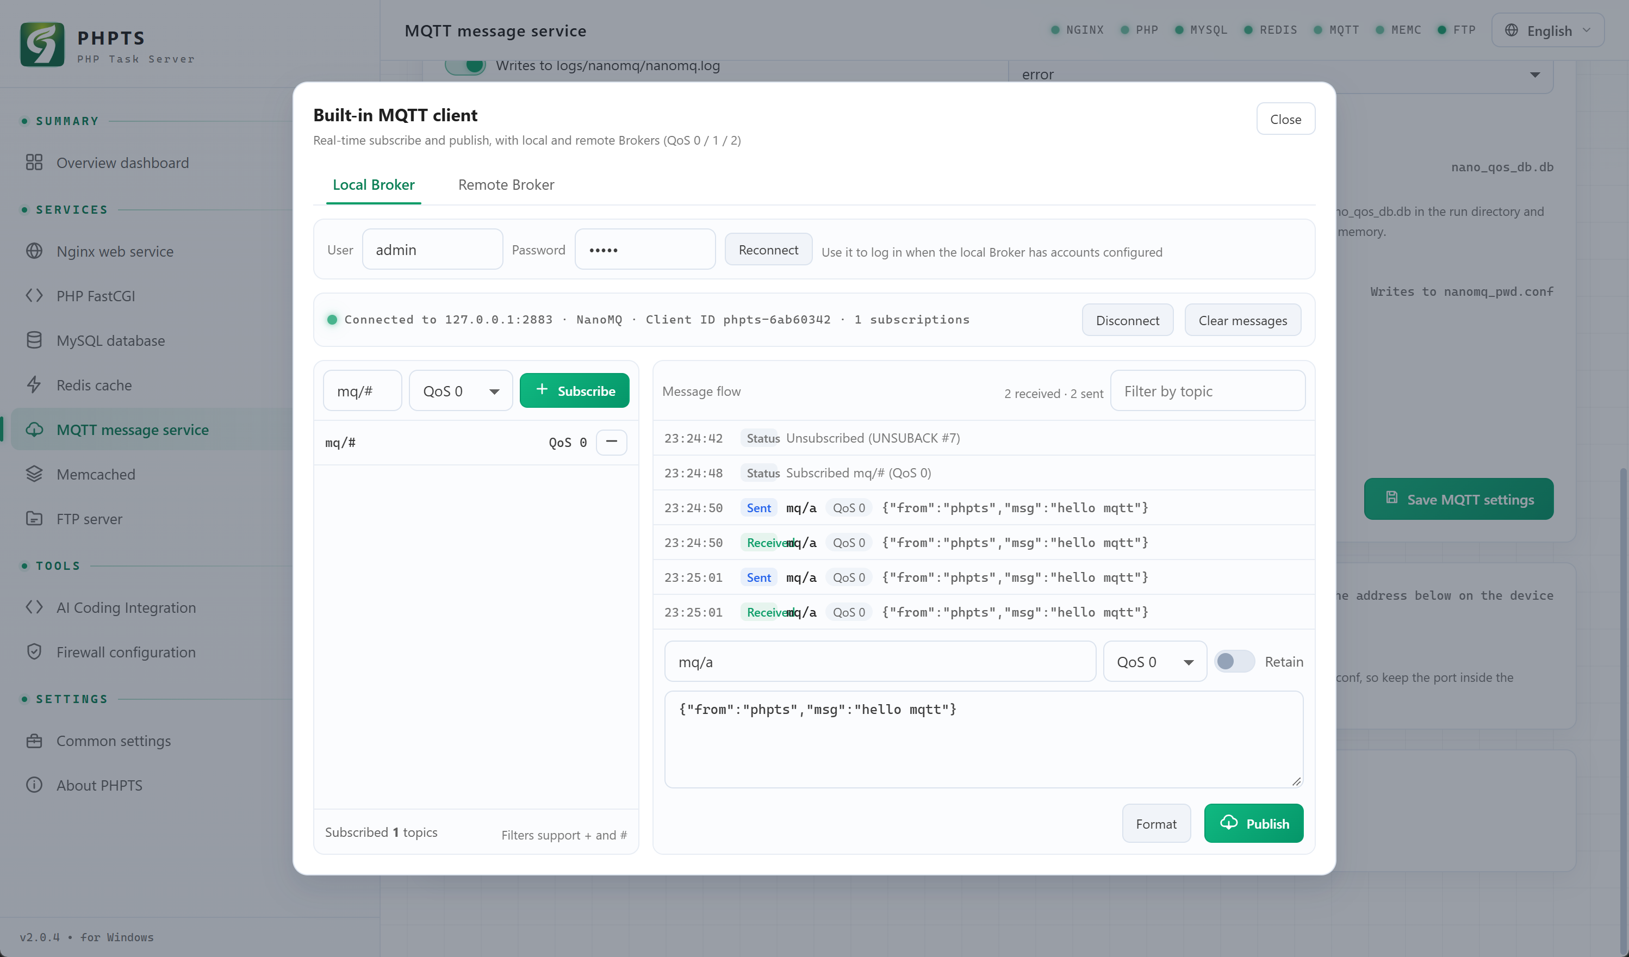Click the Publish button
Viewport: 1629px width, 957px height.
[1253, 823]
